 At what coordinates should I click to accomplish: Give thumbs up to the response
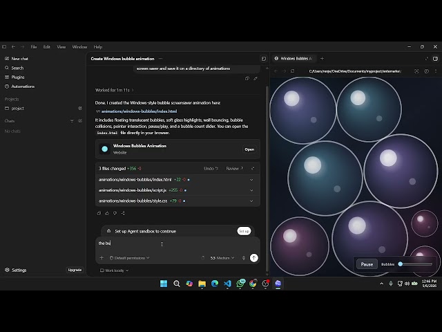click(x=107, y=213)
